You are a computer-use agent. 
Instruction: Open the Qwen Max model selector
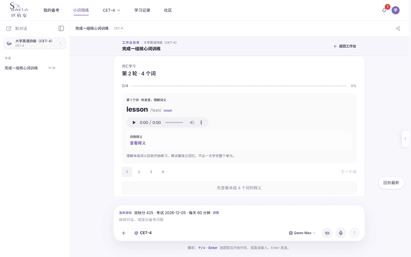pos(302,233)
